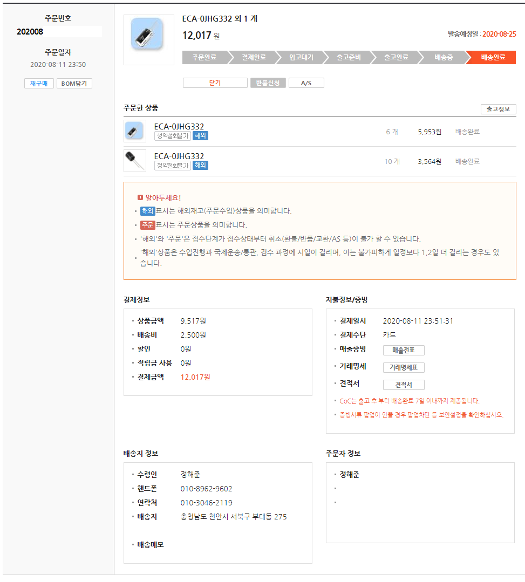Image resolution: width=525 pixels, height=582 pixels.
Task: Click the BOM담기 button
Action: tap(74, 84)
